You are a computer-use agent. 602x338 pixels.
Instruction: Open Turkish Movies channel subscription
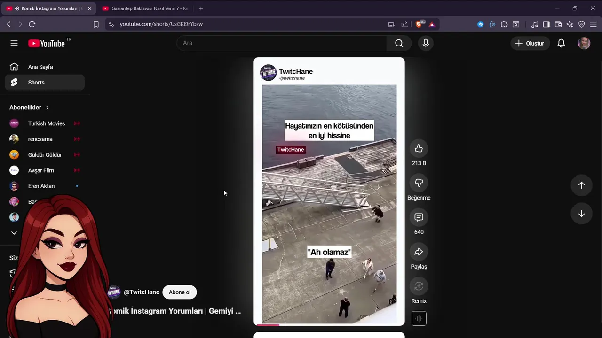coord(45,123)
